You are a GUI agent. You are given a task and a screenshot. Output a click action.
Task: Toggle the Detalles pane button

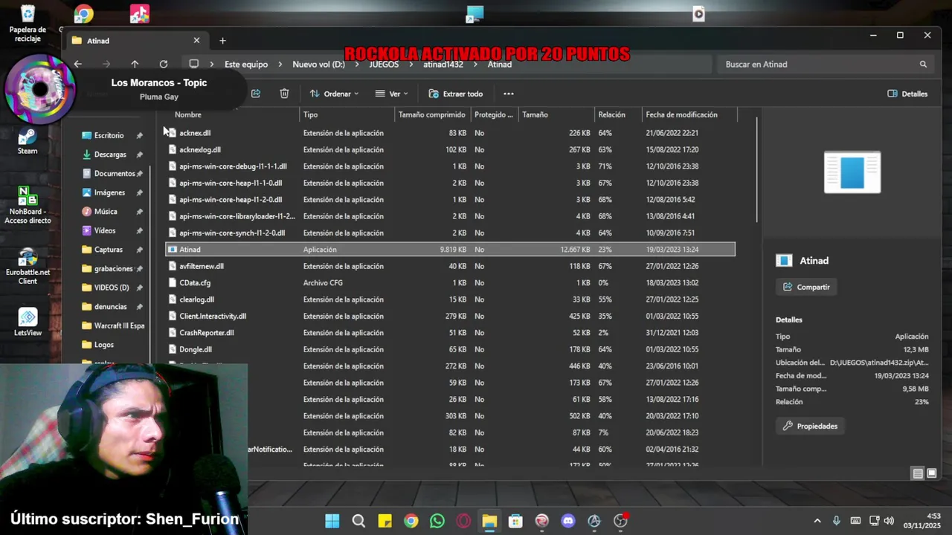point(907,94)
